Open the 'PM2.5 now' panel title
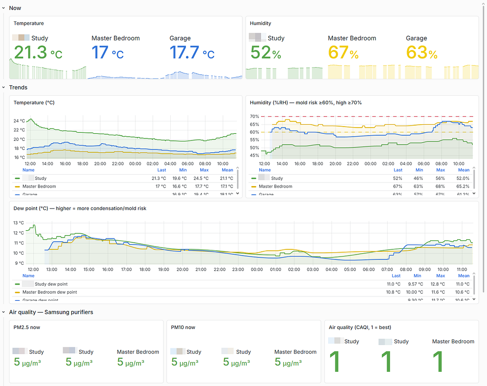Viewport: 487px width, 386px height. (27, 327)
